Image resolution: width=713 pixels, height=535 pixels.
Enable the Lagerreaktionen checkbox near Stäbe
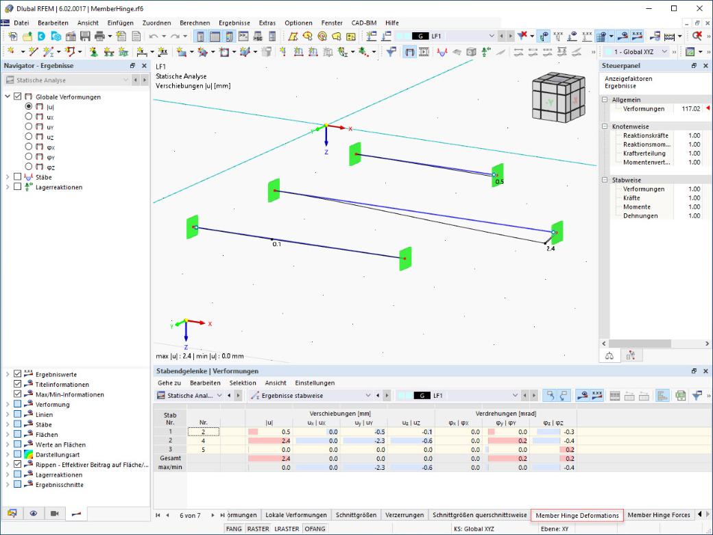(18, 187)
